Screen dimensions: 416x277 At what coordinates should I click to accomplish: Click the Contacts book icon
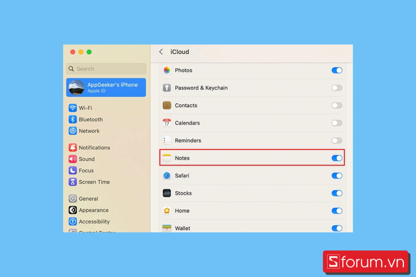[167, 105]
